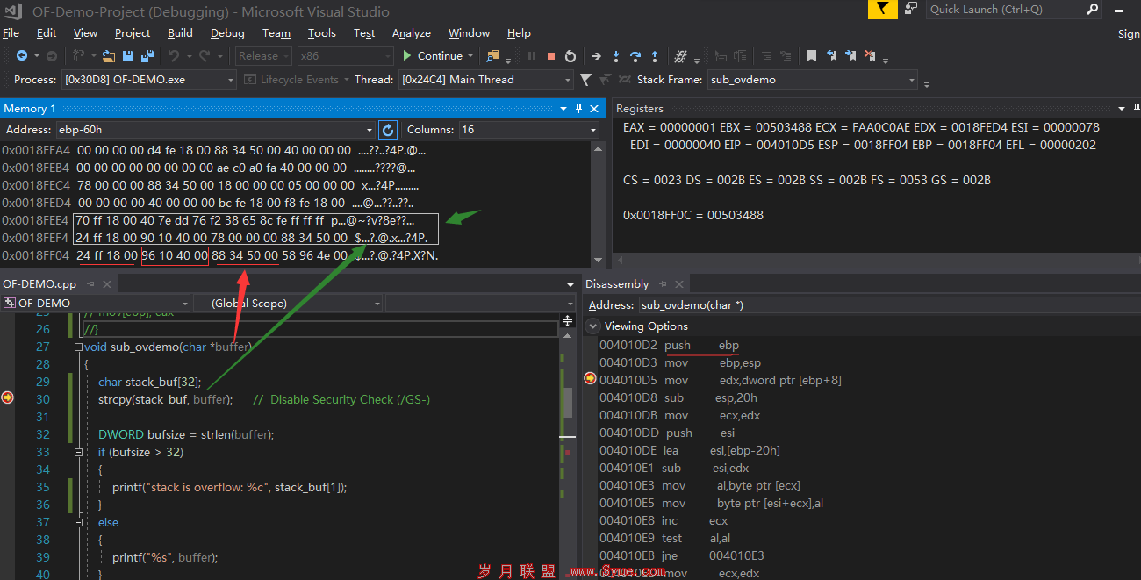
Task: Click the New Project toolbar icon
Action: pos(79,56)
